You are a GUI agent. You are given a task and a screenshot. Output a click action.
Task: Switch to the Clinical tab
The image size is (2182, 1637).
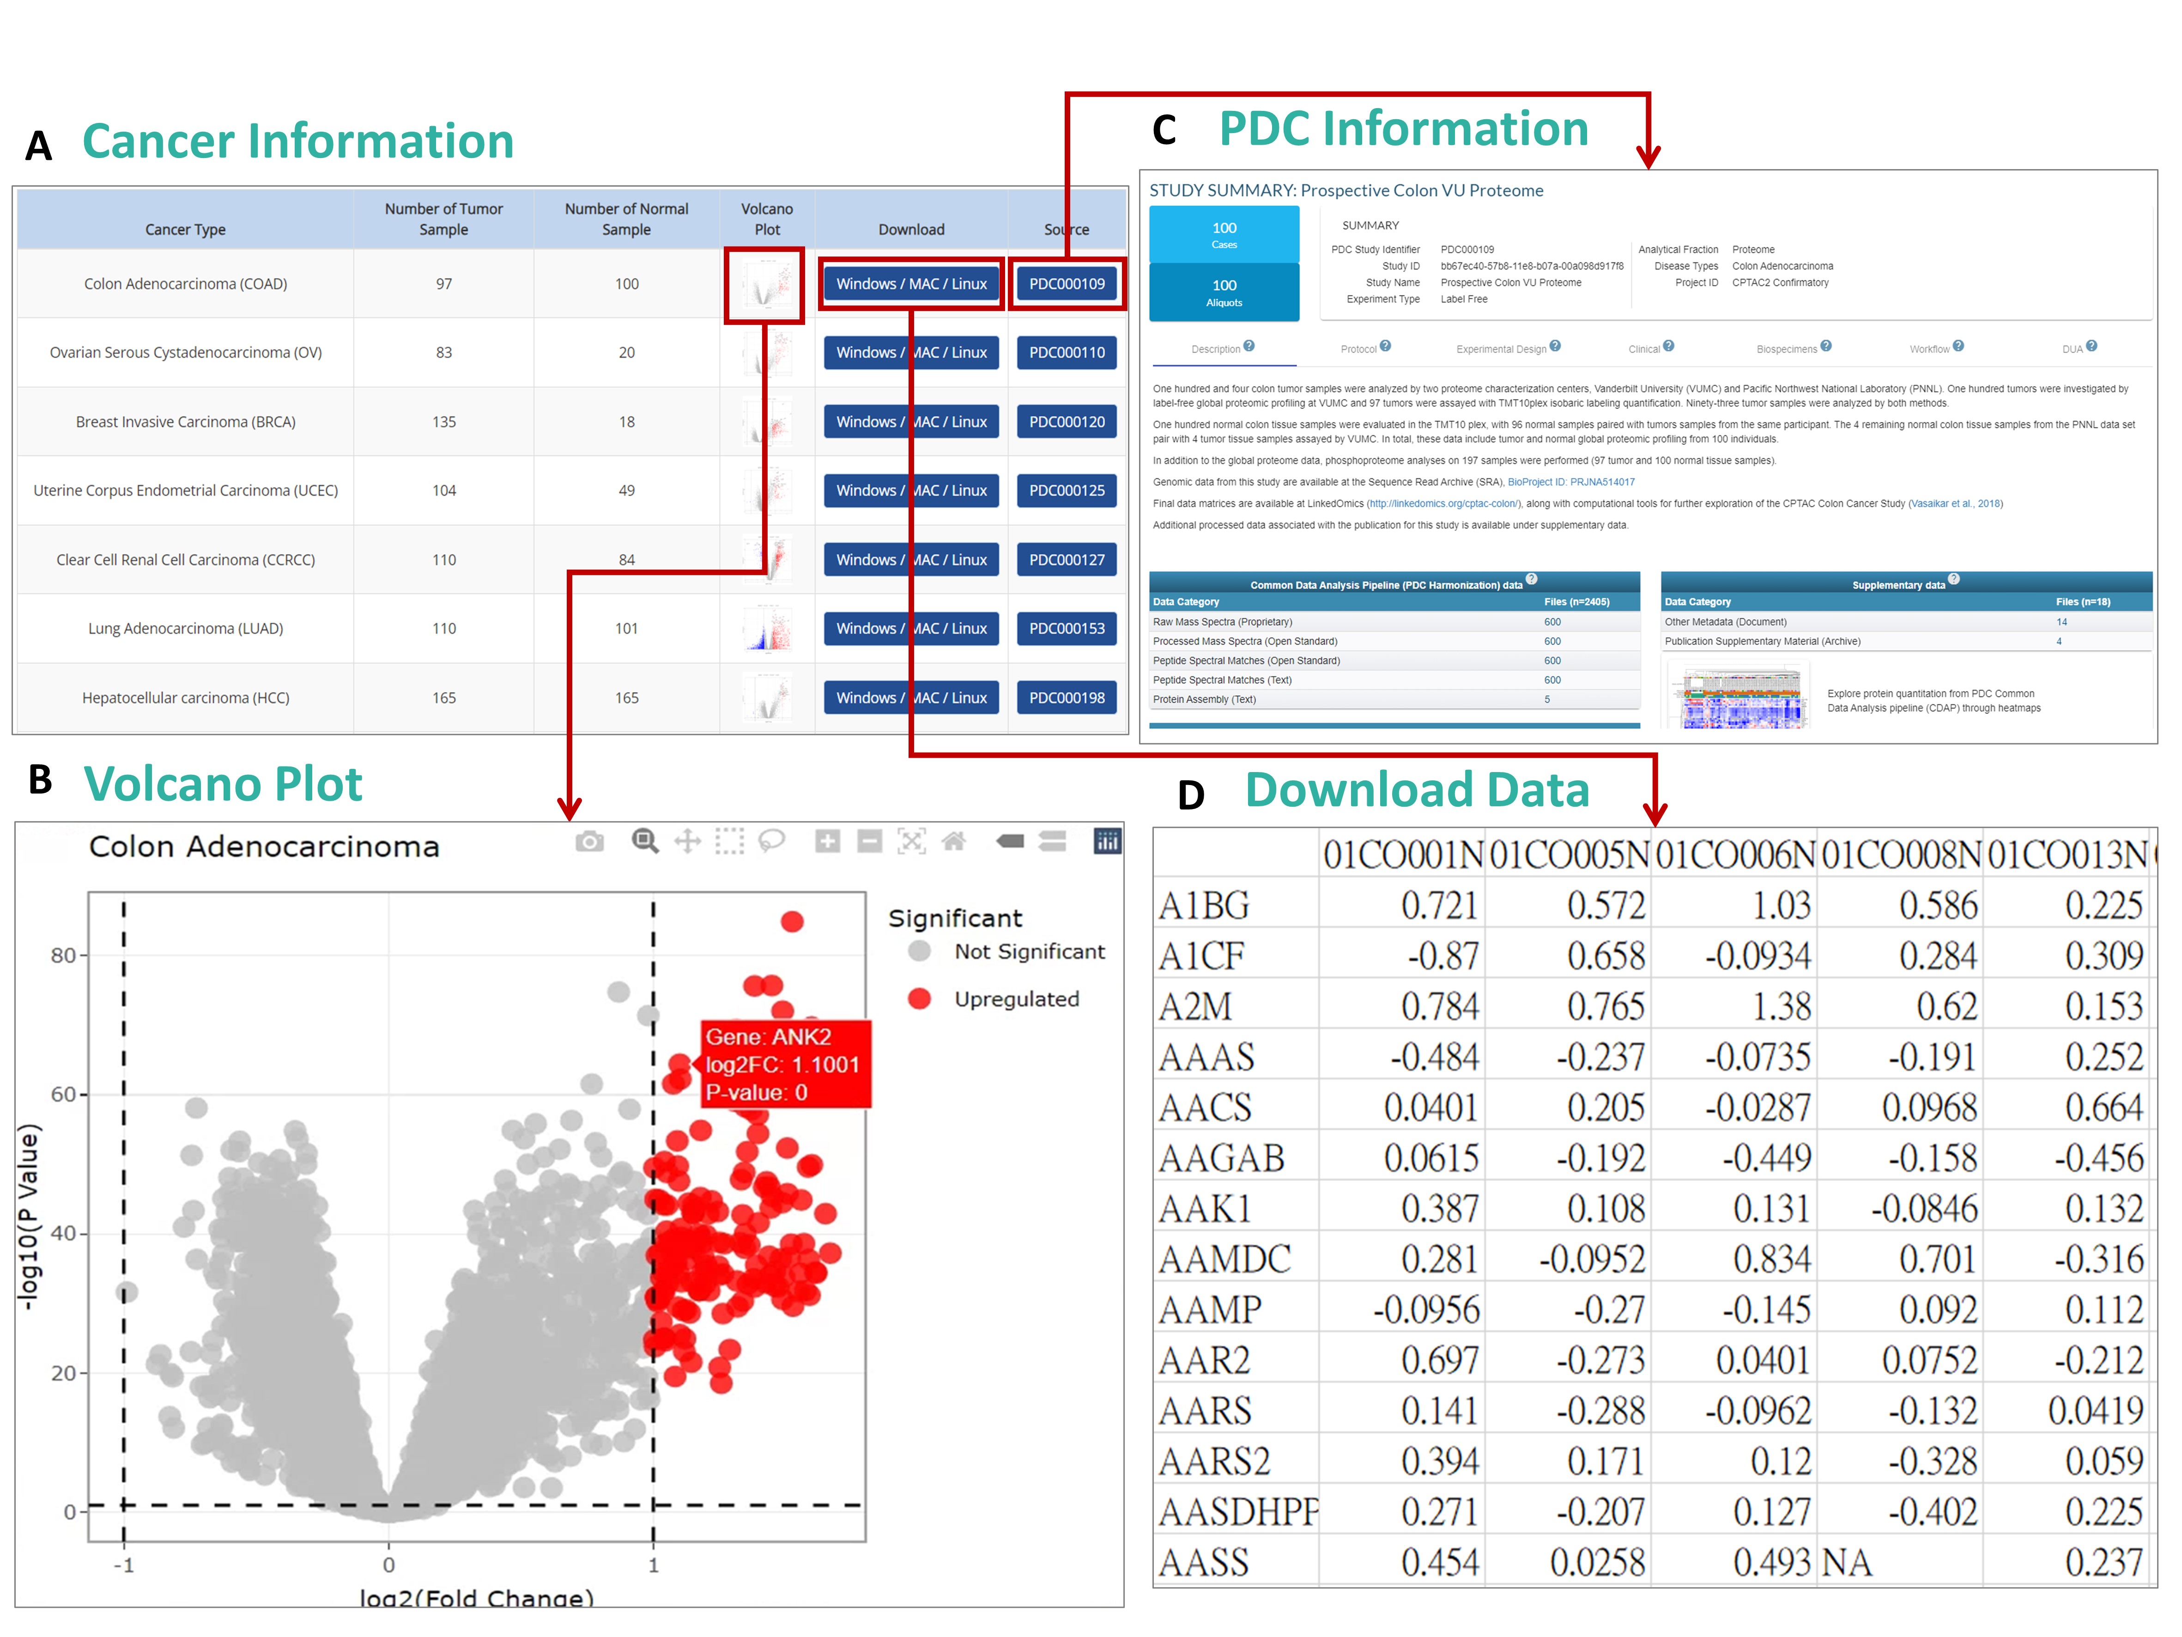[1643, 349]
